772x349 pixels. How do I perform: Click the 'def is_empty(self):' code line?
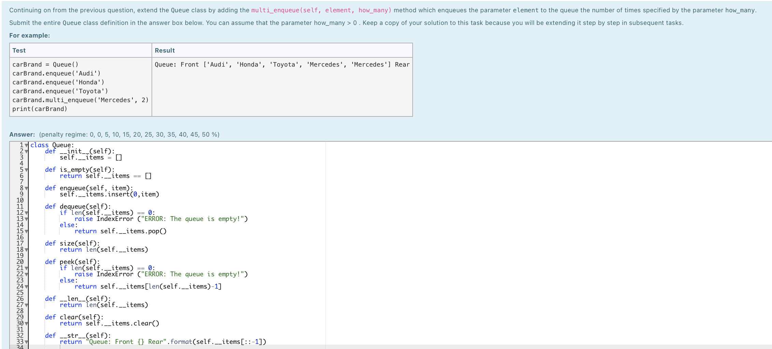click(x=80, y=170)
